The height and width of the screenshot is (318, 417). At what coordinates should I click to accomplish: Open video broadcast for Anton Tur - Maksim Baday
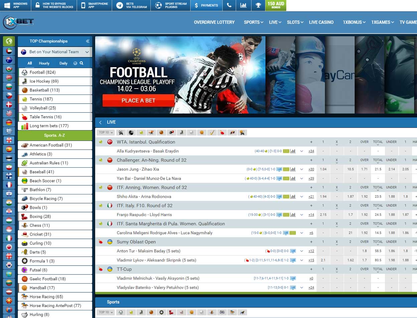tap(293, 251)
